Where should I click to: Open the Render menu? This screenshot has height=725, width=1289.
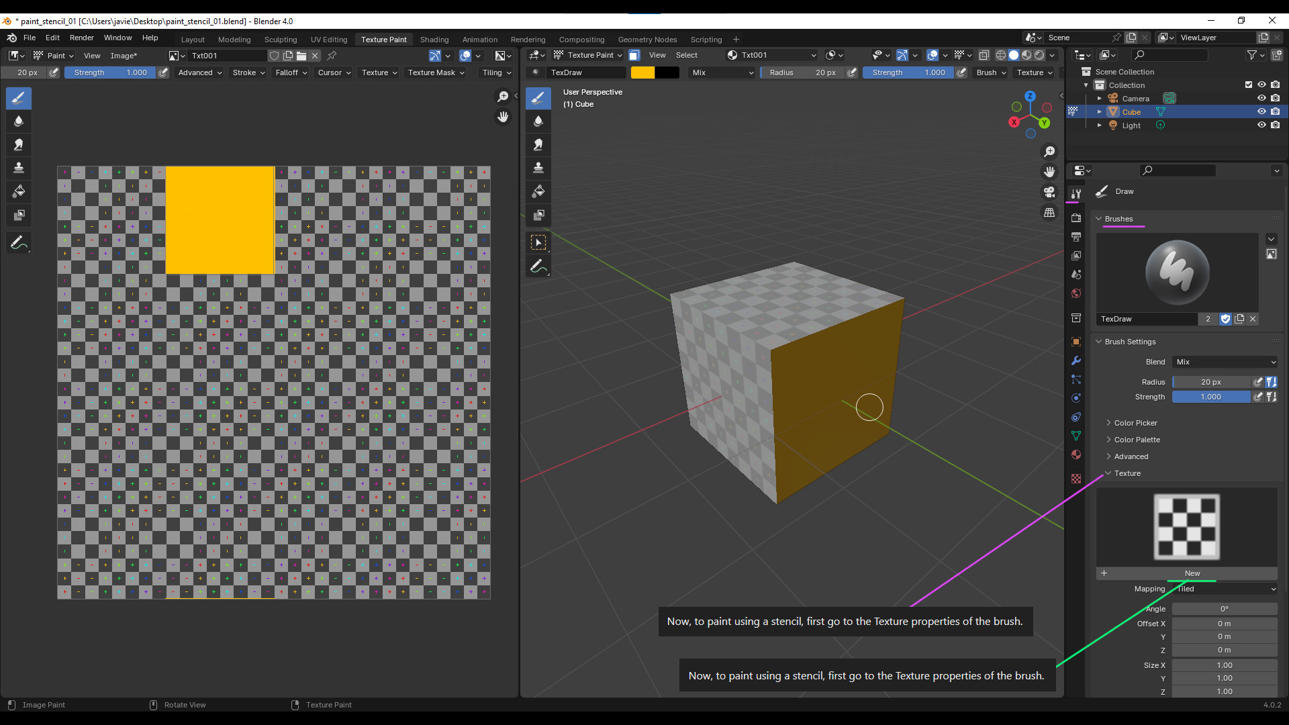[82, 38]
